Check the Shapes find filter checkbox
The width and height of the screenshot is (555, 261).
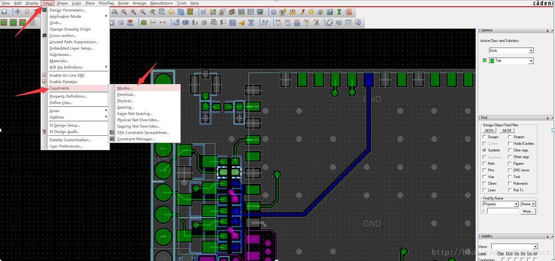tap(510, 137)
